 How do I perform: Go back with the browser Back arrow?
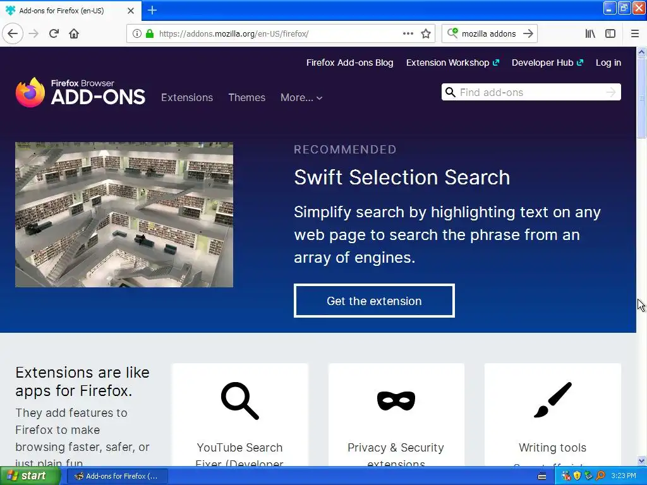point(13,33)
